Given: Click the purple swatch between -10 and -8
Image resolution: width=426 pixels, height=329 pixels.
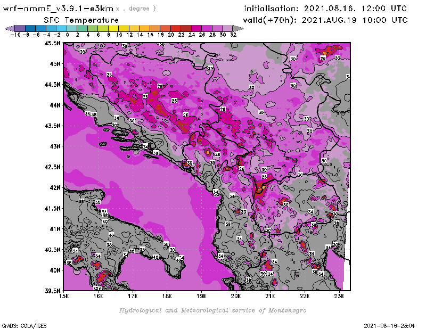Looking at the screenshot, I should pos(20,28).
